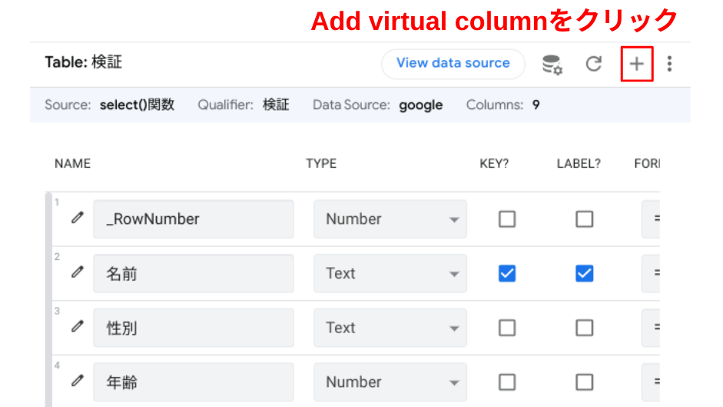Click the _RowNumber column name field
Screen dimensions: 723x407
pyautogui.click(x=193, y=219)
